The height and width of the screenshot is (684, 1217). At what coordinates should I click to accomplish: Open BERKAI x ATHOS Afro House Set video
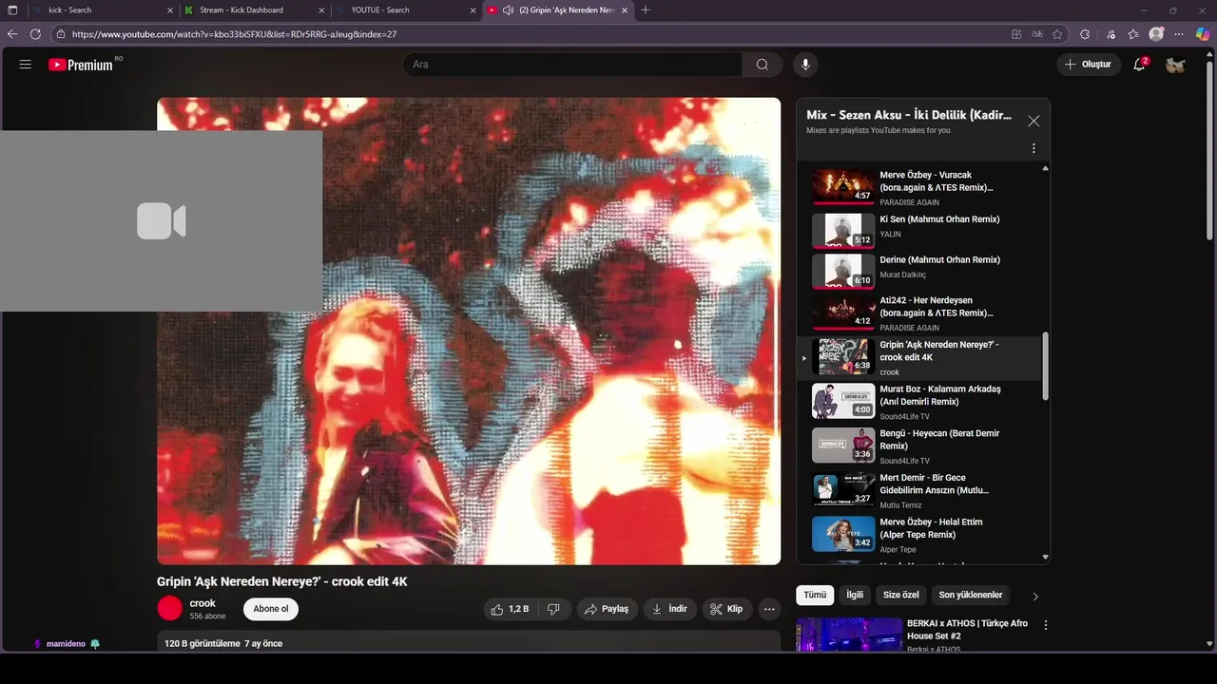pos(967,630)
